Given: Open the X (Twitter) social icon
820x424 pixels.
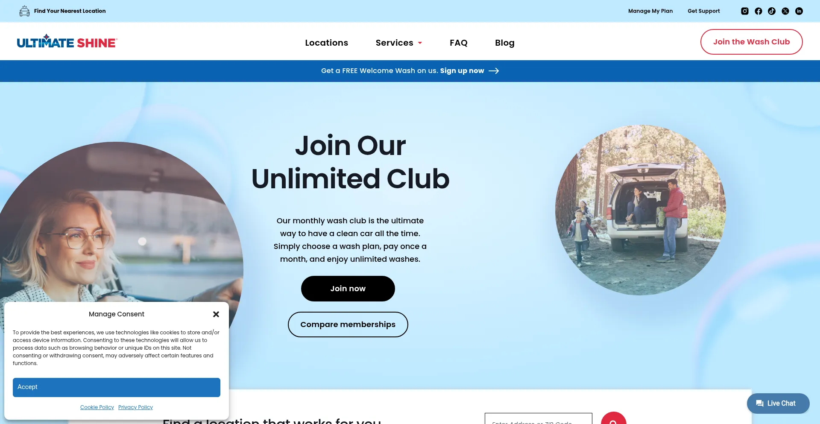Looking at the screenshot, I should tap(785, 11).
